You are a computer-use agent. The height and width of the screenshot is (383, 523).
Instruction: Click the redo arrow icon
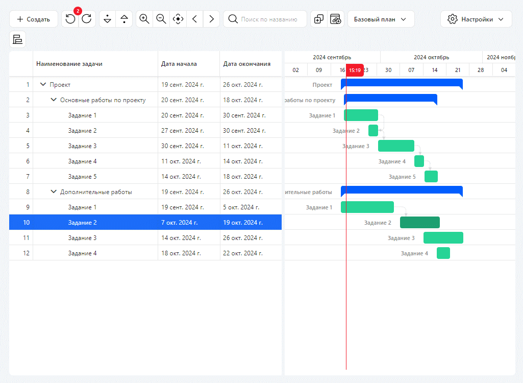coord(87,19)
